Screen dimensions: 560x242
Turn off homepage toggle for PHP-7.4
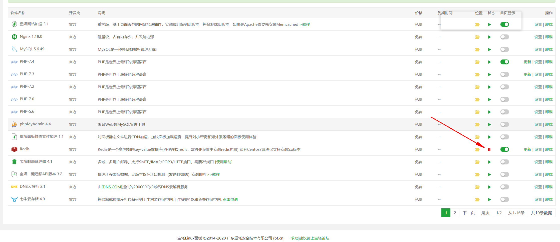click(504, 62)
